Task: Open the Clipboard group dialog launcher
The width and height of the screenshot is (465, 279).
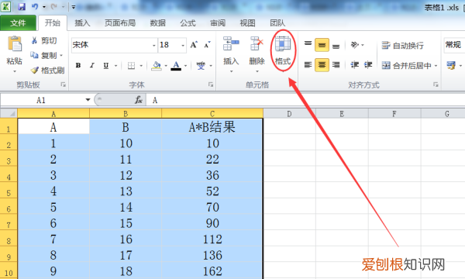Action: tap(64, 84)
